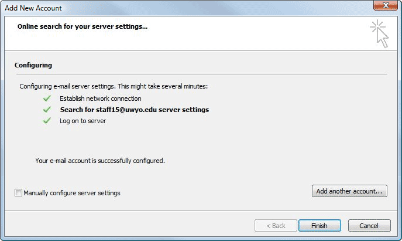Click the 'Add New Account' title bar text
402x241 pixels.
click(33, 8)
